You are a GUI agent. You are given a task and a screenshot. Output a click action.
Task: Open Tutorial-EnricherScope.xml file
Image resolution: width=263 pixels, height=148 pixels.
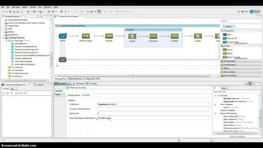(x=26, y=49)
